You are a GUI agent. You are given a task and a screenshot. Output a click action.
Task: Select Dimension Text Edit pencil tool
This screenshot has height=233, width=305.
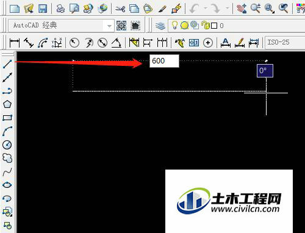click(240, 43)
